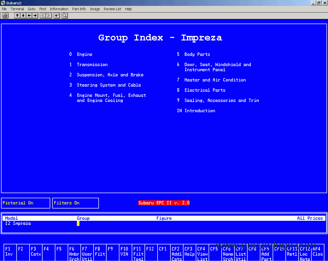328x261 pixels.
Task: Open the Image menu
Action: (95, 9)
